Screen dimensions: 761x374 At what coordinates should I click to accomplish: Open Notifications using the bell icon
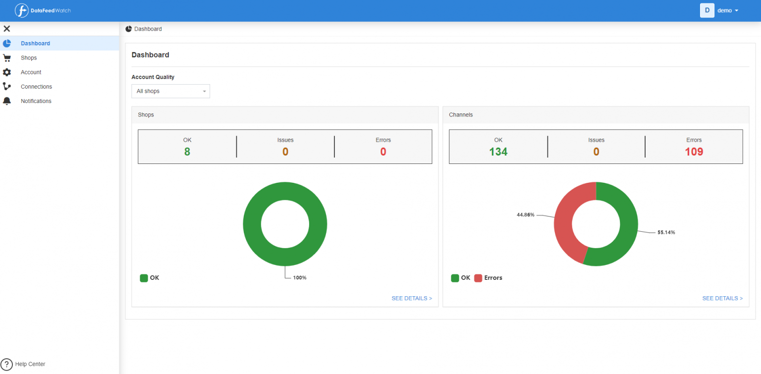click(7, 101)
